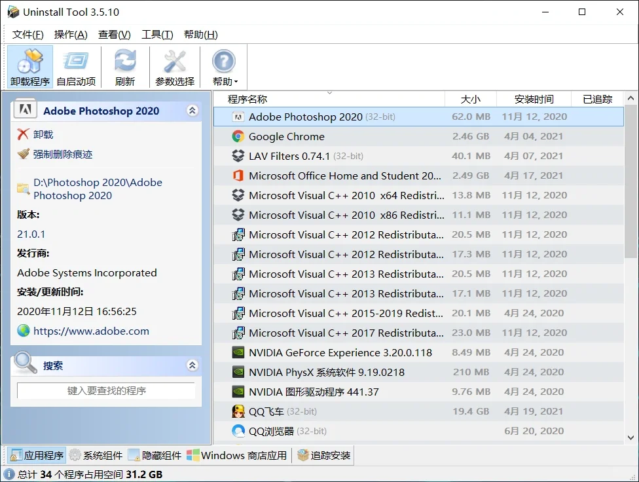Click scrollbar up arrow in program list
639x482 pixels.
(630, 98)
